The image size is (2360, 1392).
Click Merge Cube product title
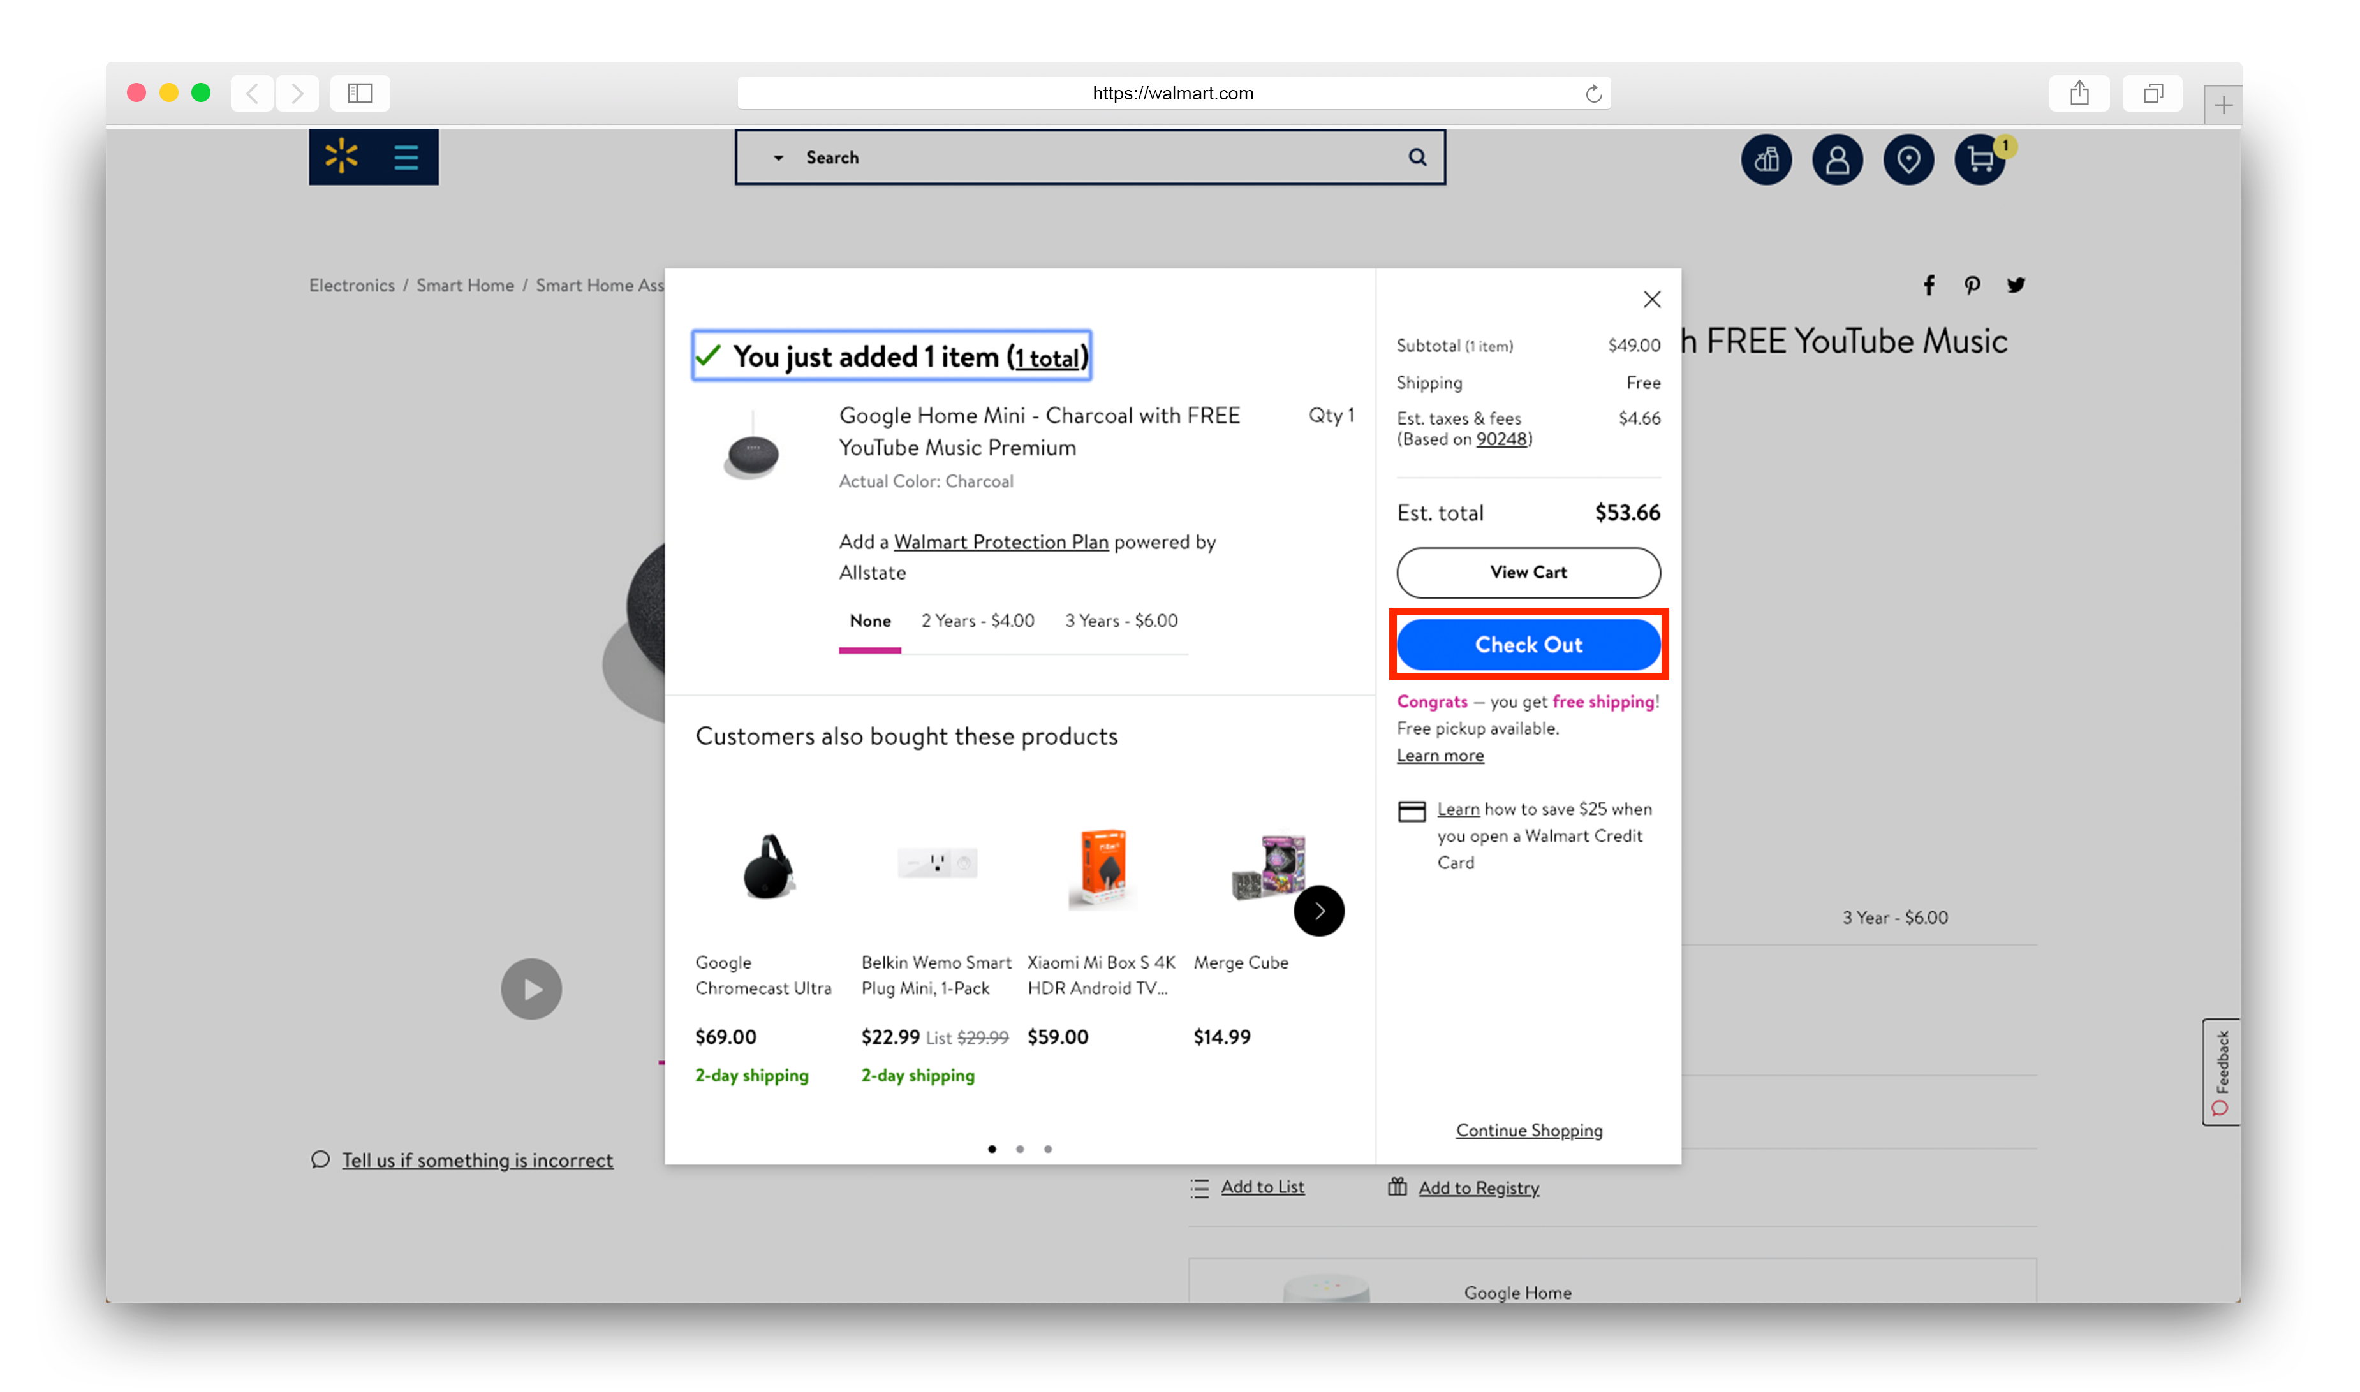[x=1240, y=962]
